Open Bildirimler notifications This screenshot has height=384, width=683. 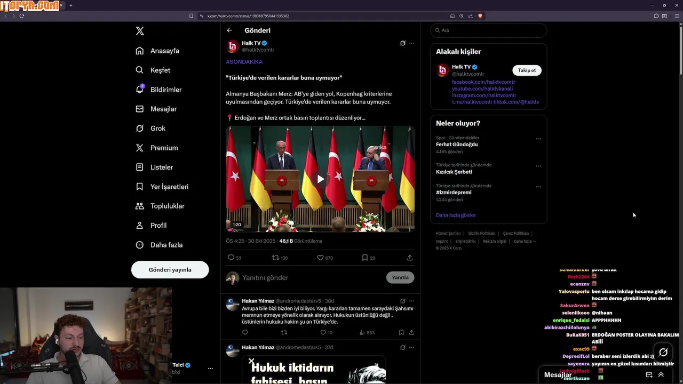158,90
